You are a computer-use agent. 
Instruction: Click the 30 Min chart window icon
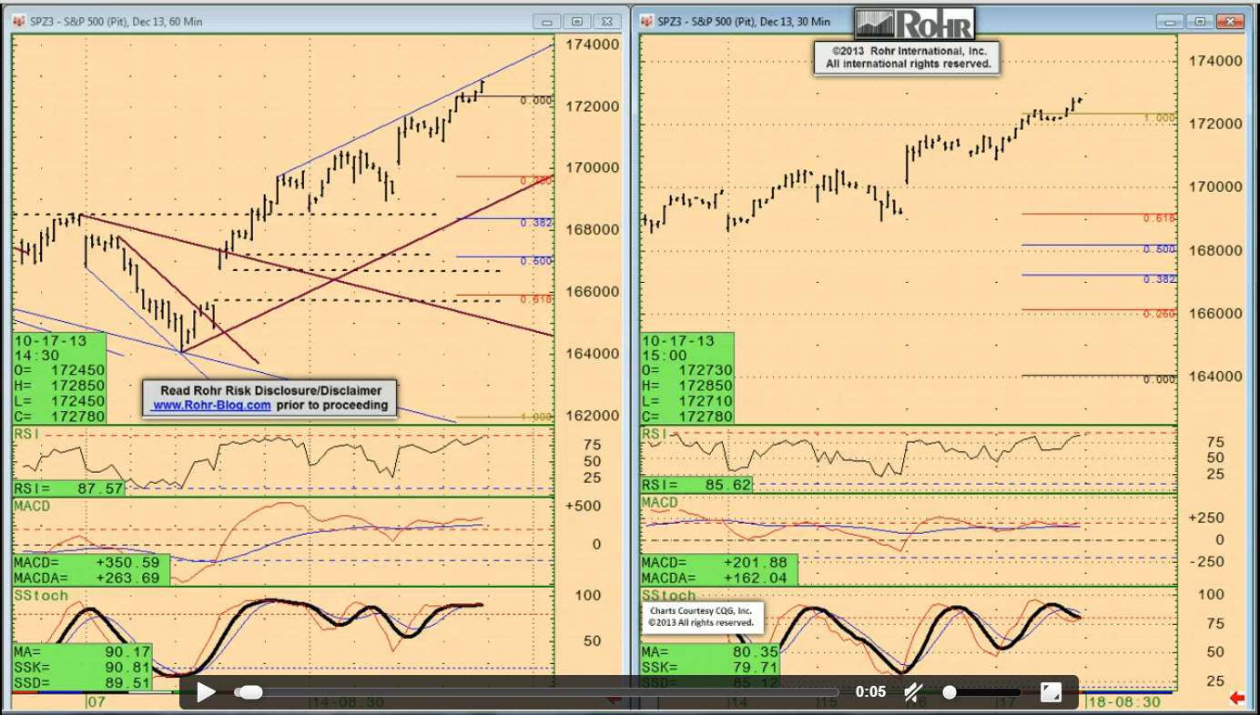point(646,21)
